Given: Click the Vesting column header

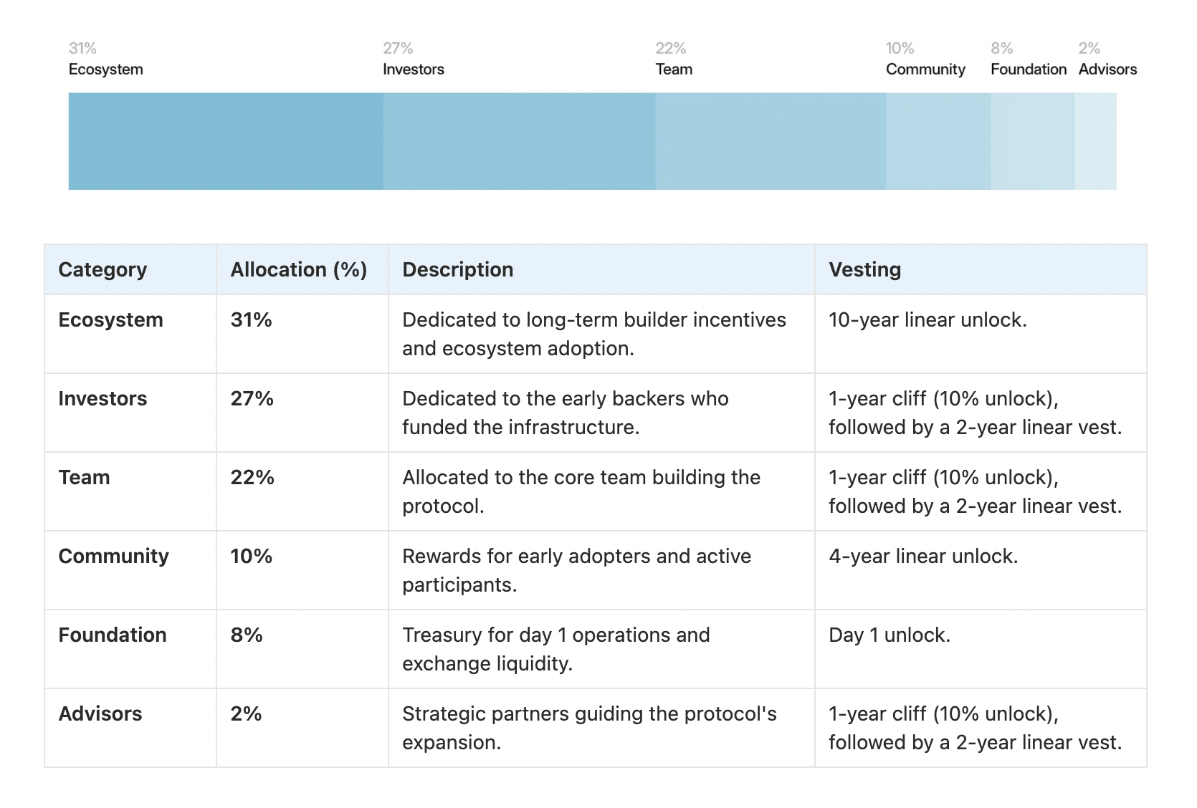Looking at the screenshot, I should (864, 270).
